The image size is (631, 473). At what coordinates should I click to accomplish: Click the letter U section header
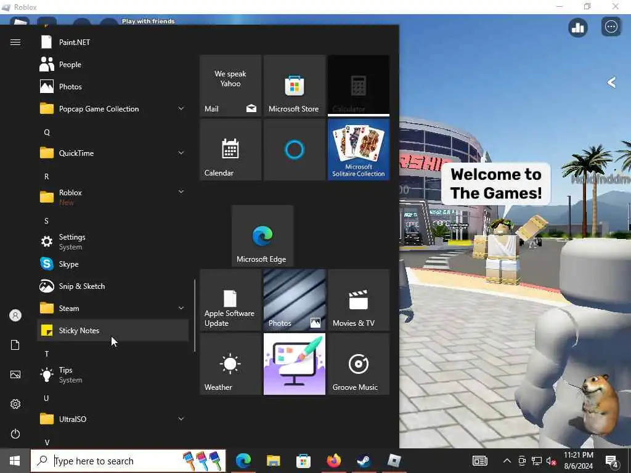click(47, 398)
